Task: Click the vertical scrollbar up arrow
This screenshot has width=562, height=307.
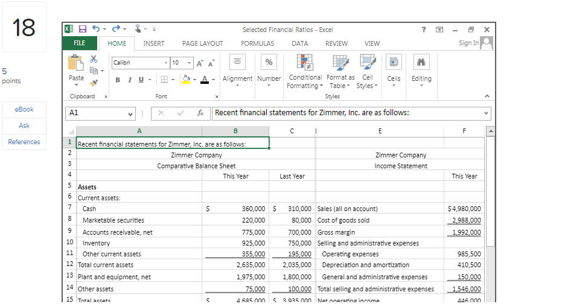Action: point(491,131)
